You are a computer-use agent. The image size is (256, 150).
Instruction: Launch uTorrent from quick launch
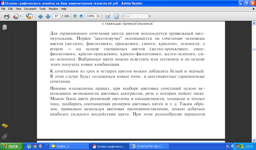[x=29, y=146]
